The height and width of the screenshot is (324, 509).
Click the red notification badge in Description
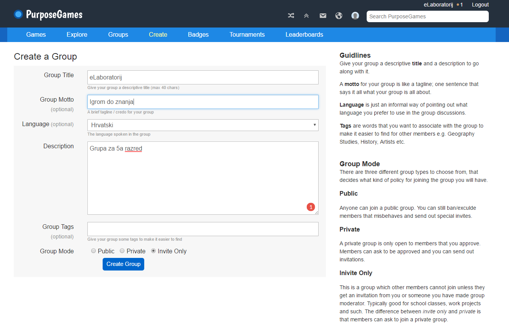pyautogui.click(x=311, y=207)
